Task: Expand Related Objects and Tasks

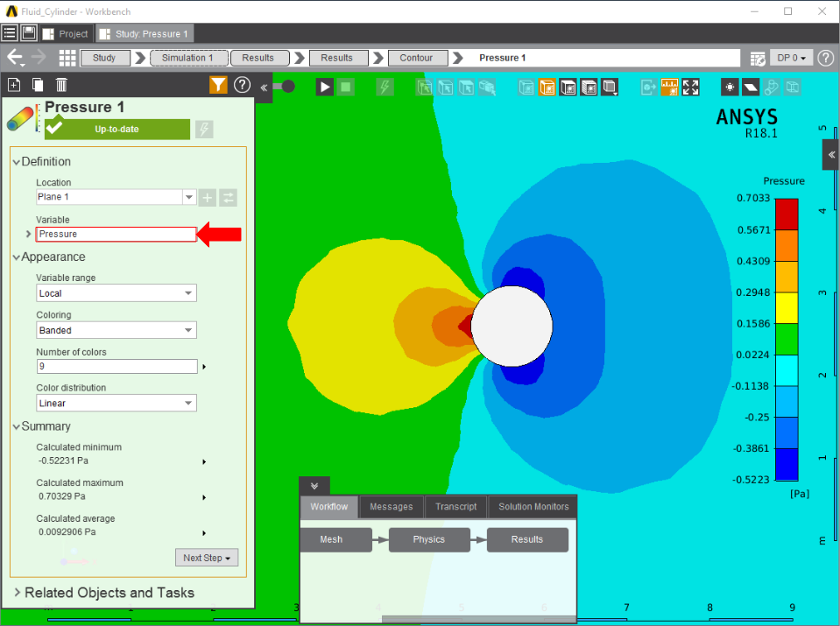Action: [18, 592]
